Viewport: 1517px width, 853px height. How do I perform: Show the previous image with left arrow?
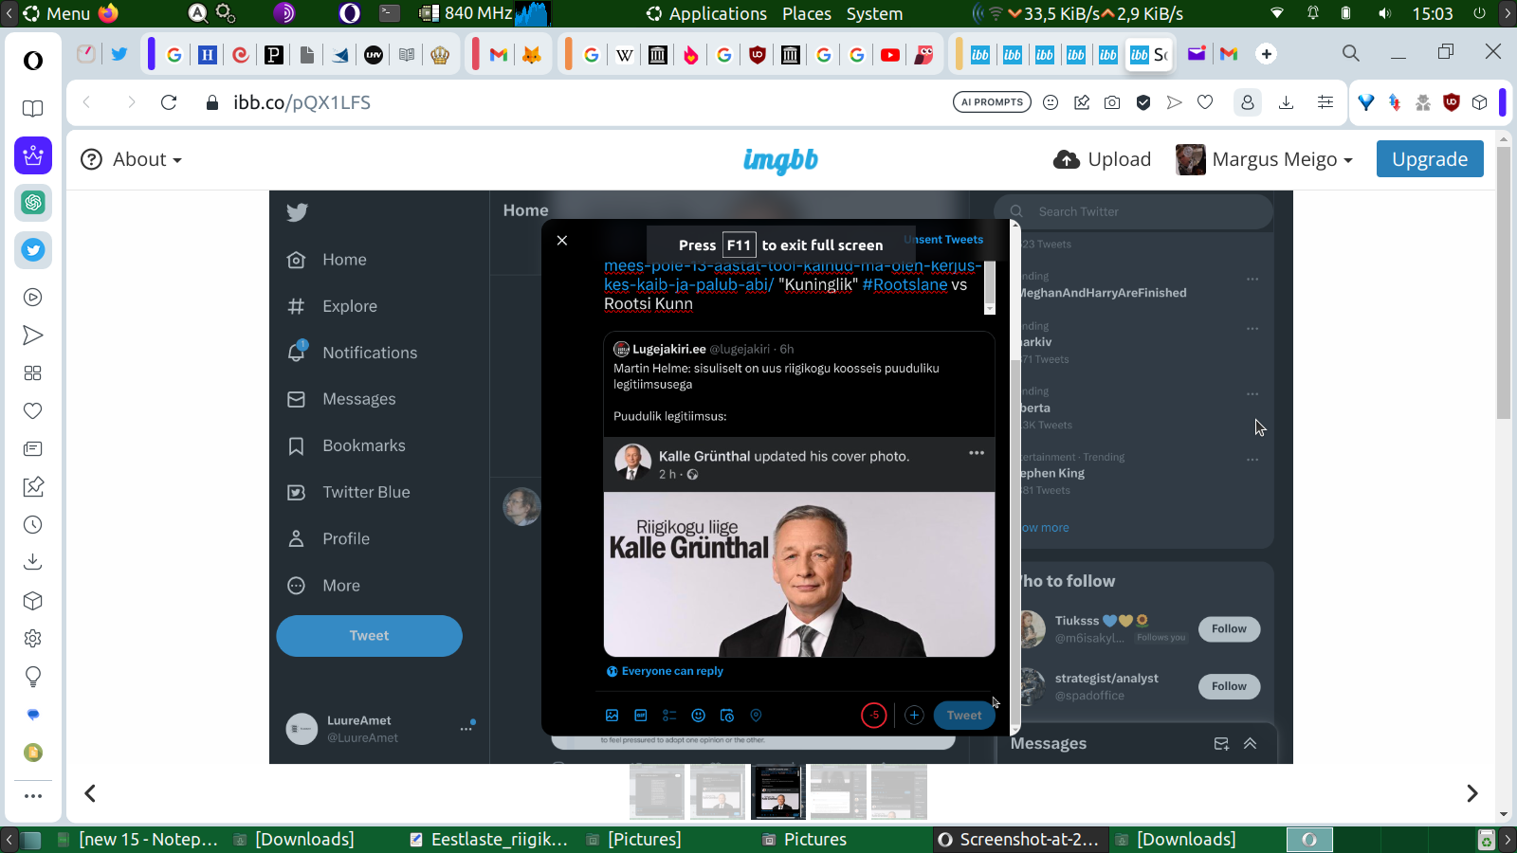point(90,793)
